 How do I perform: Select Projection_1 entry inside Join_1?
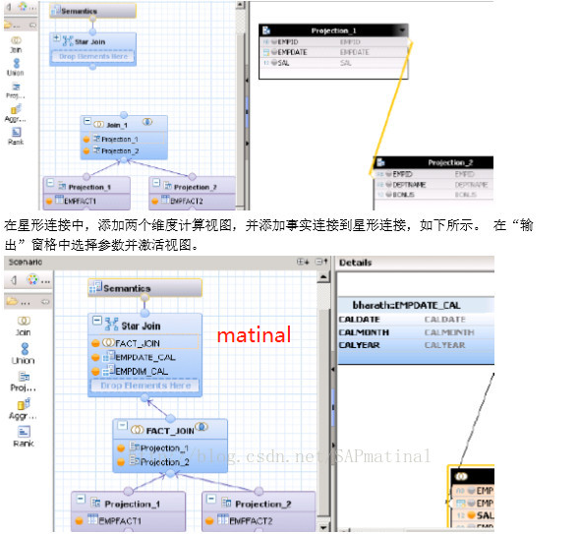point(124,139)
